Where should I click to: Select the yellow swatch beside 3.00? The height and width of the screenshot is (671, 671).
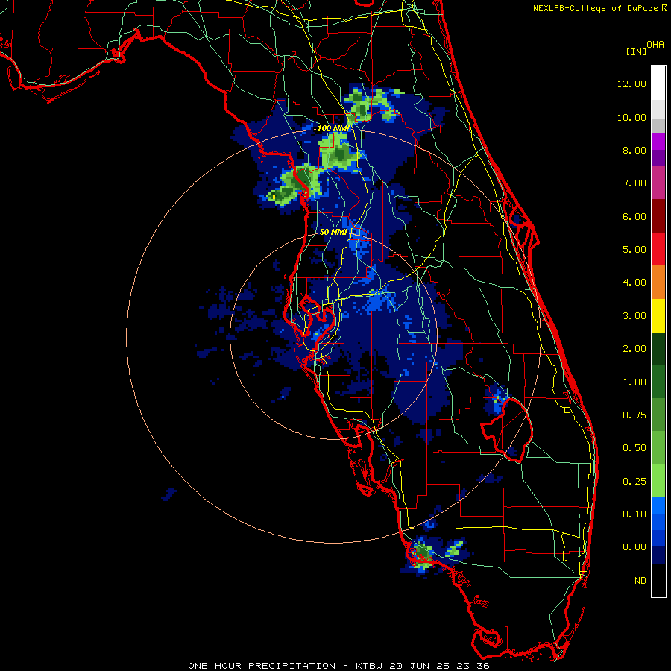point(658,315)
